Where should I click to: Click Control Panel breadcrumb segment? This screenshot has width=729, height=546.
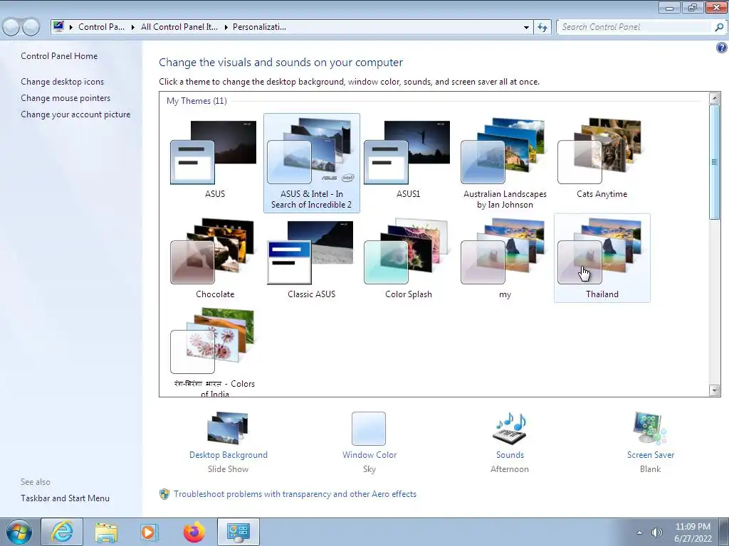(x=101, y=27)
